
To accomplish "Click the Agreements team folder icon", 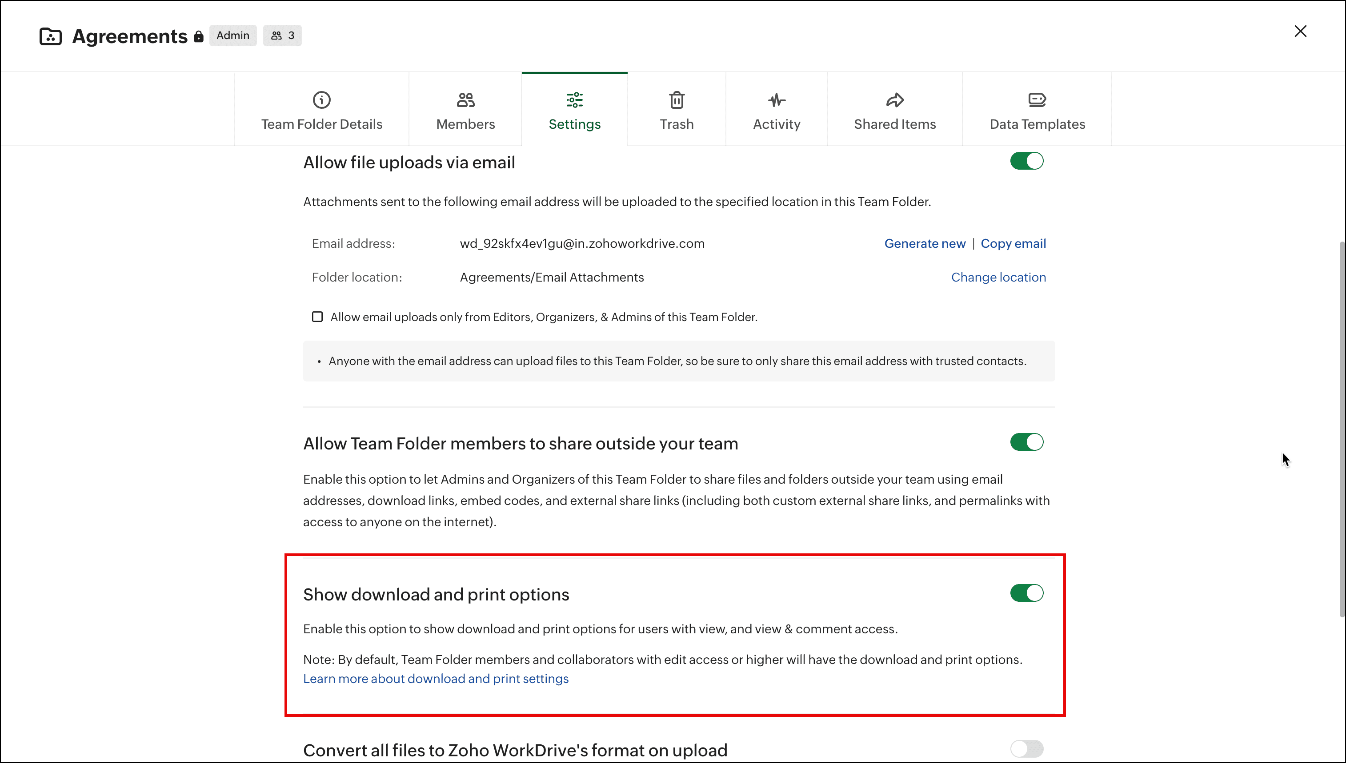I will coord(51,36).
